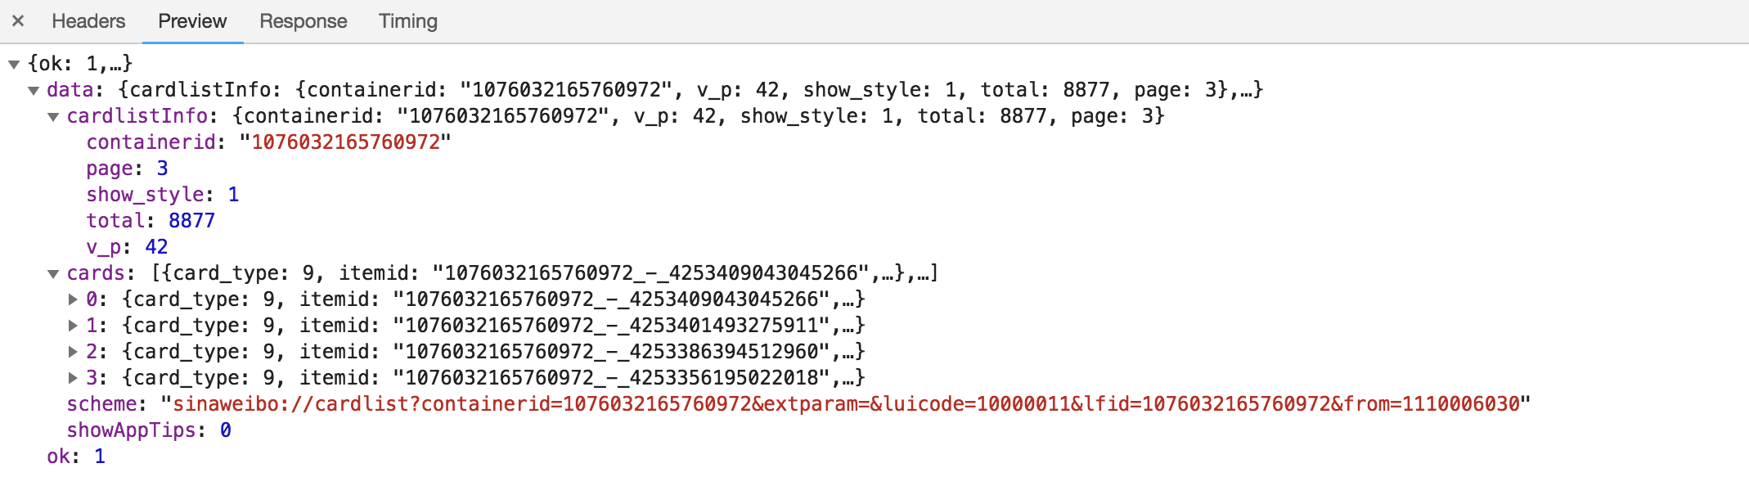Click the data key label
The width and height of the screenshot is (1749, 486).
70,90
